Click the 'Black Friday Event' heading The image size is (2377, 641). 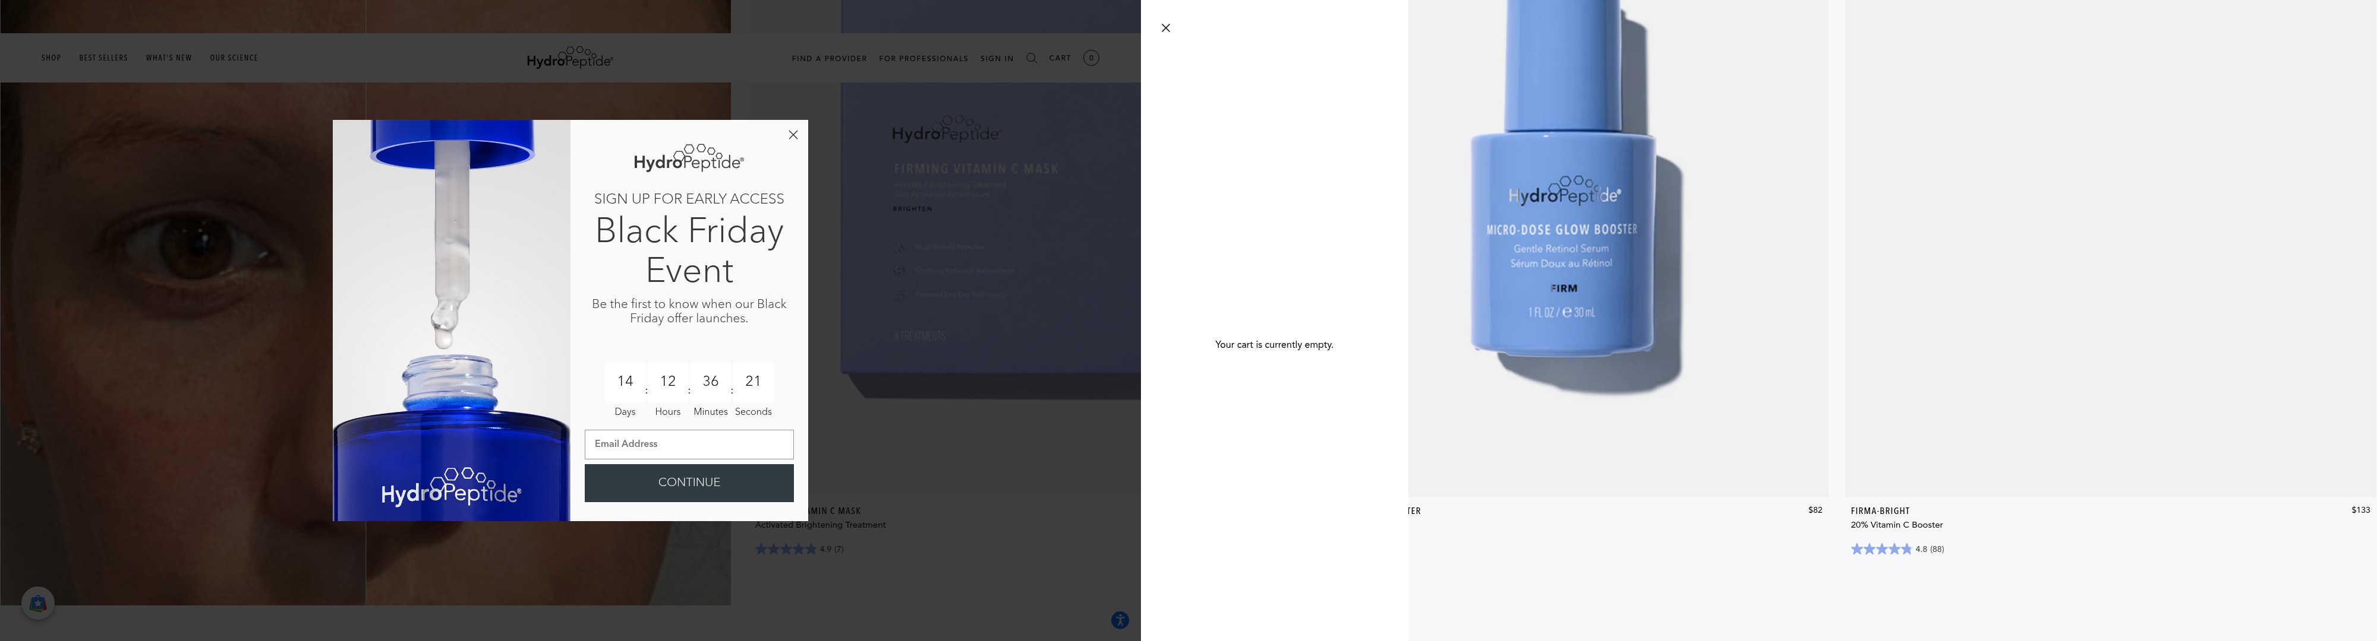tap(688, 250)
